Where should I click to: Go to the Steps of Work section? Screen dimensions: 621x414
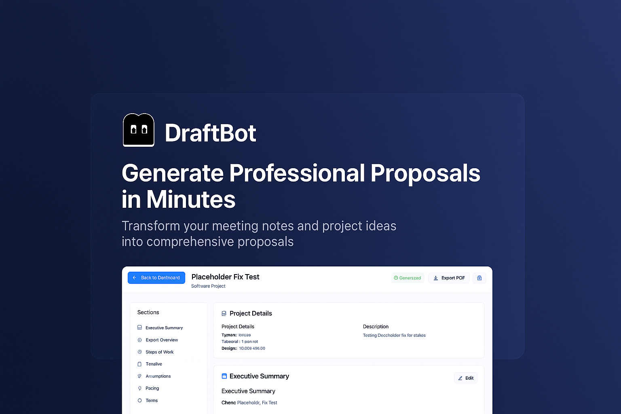pyautogui.click(x=159, y=352)
